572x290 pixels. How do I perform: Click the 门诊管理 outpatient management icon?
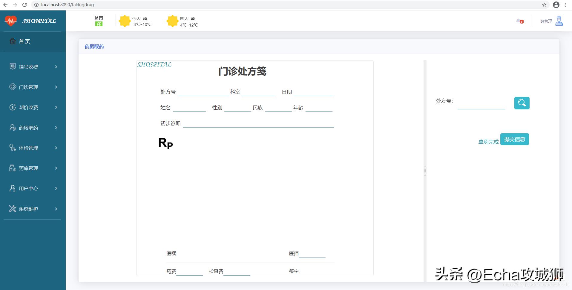pos(12,87)
